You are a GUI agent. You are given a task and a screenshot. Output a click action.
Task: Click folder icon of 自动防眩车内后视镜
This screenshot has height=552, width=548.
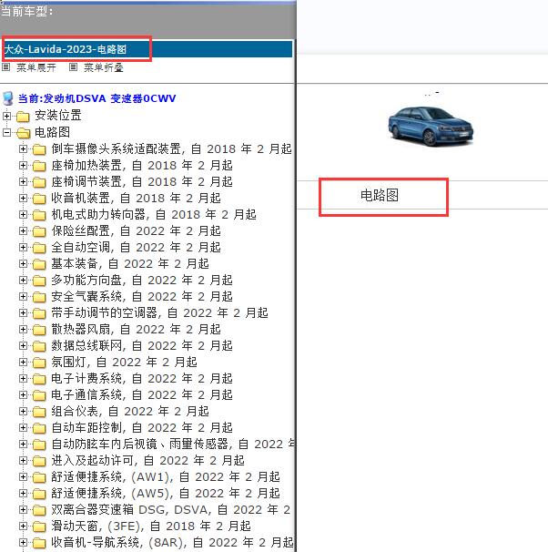click(x=39, y=445)
